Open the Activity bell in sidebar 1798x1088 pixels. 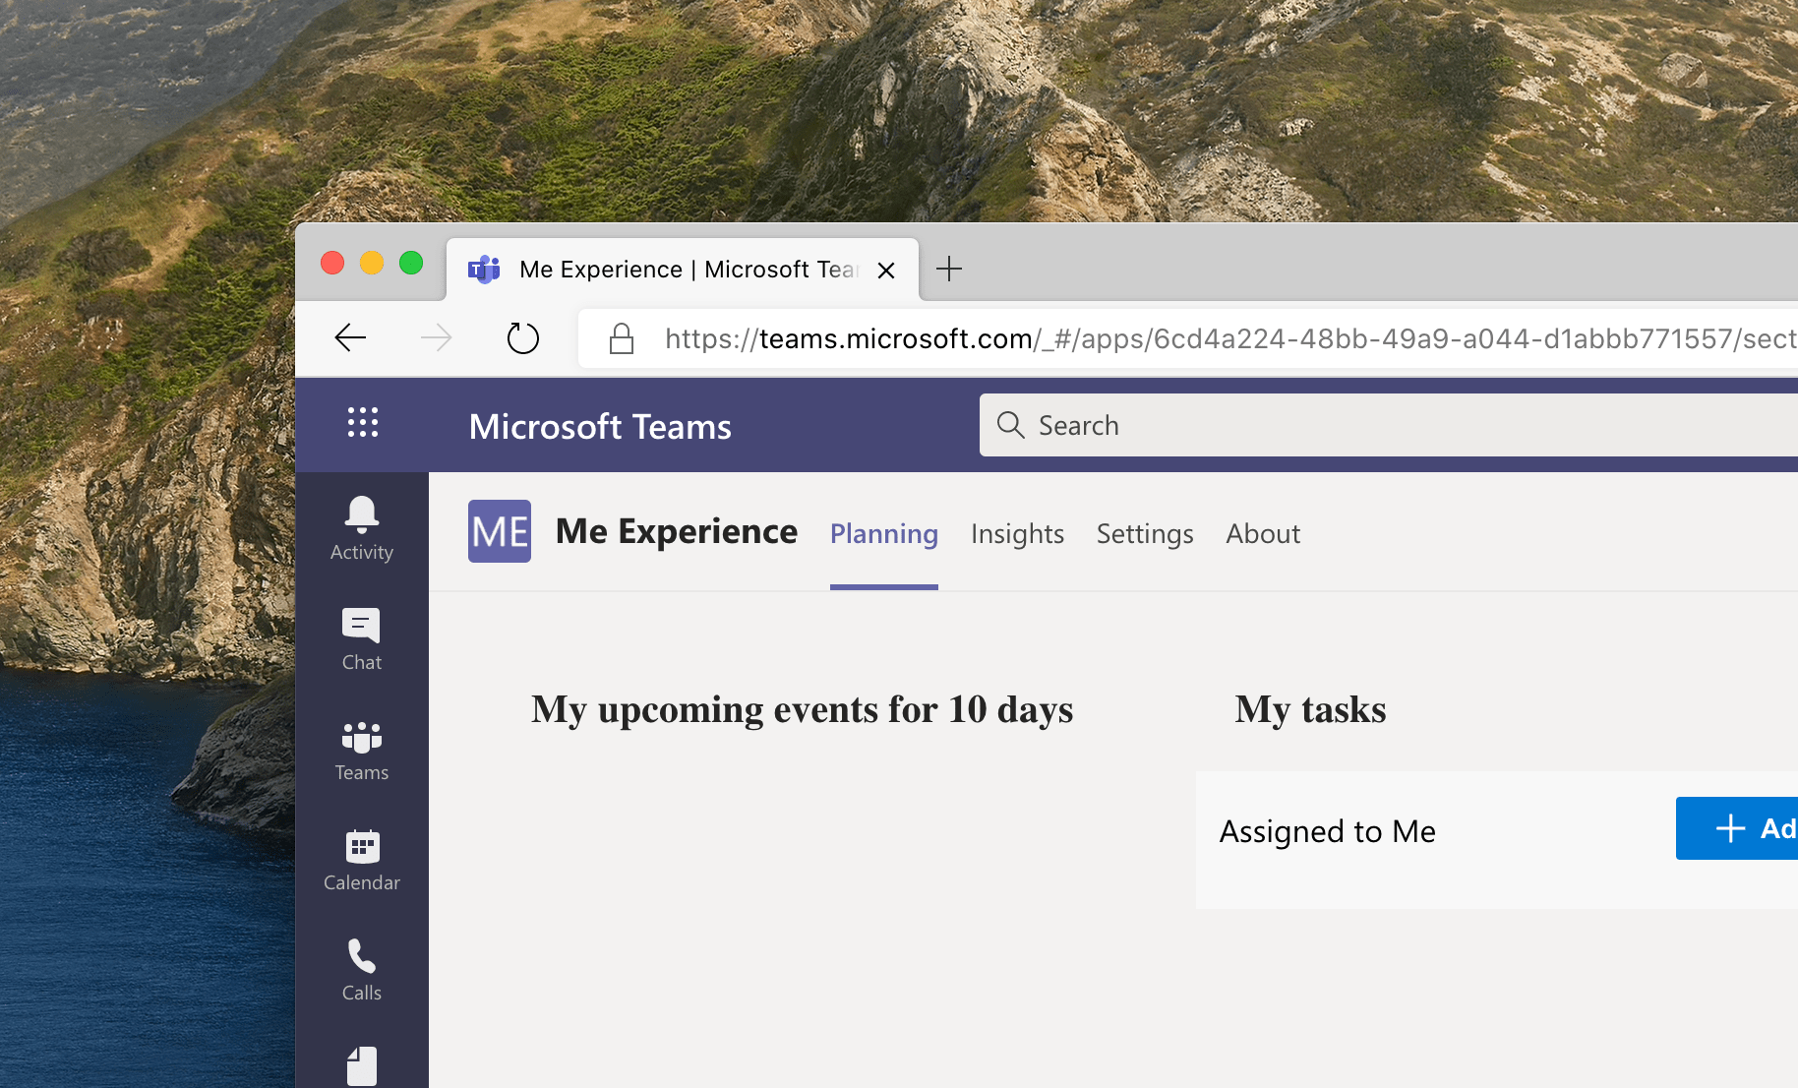coord(362,528)
